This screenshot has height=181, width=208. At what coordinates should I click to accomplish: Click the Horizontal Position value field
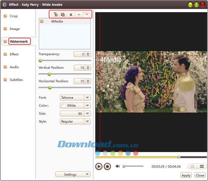click(79, 81)
